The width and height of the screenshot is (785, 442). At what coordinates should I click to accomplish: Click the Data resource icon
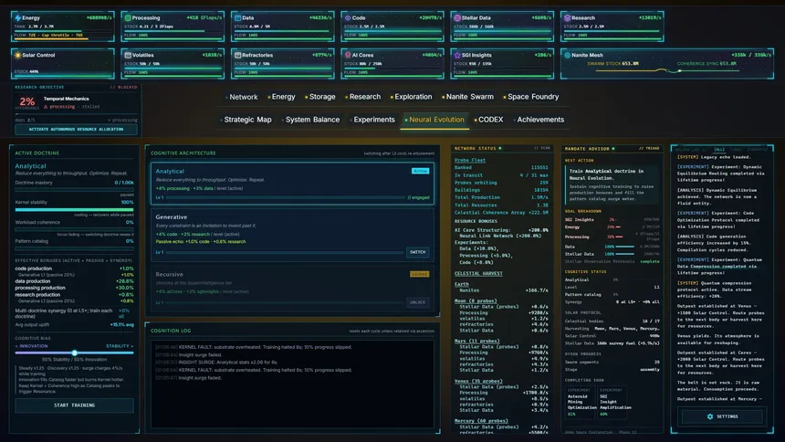tap(238, 18)
